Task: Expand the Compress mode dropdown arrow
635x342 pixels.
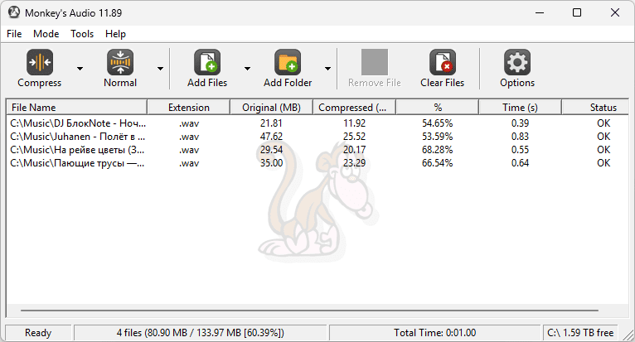Action: click(80, 69)
